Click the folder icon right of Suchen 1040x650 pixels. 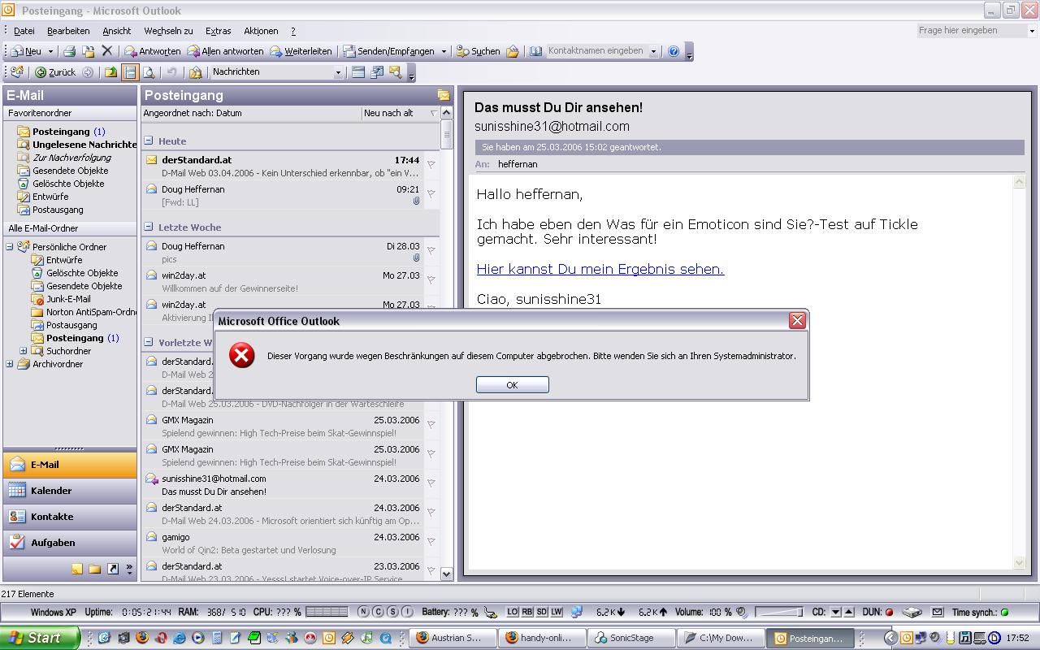[x=513, y=51]
